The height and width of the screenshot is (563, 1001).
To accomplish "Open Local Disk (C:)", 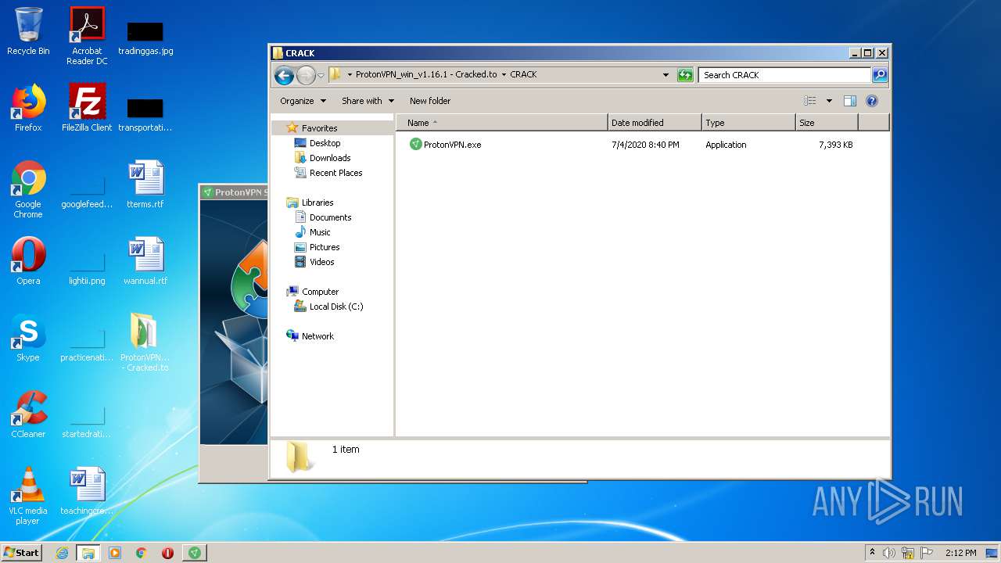I will 336,307.
